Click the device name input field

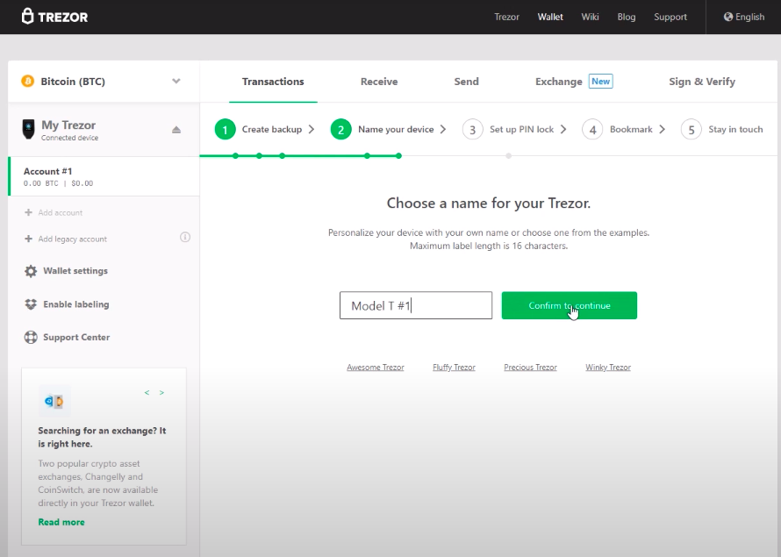[416, 305]
